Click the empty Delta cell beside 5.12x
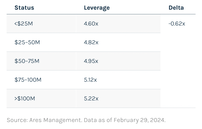Screen dimensions: 202x129 (178, 80)
